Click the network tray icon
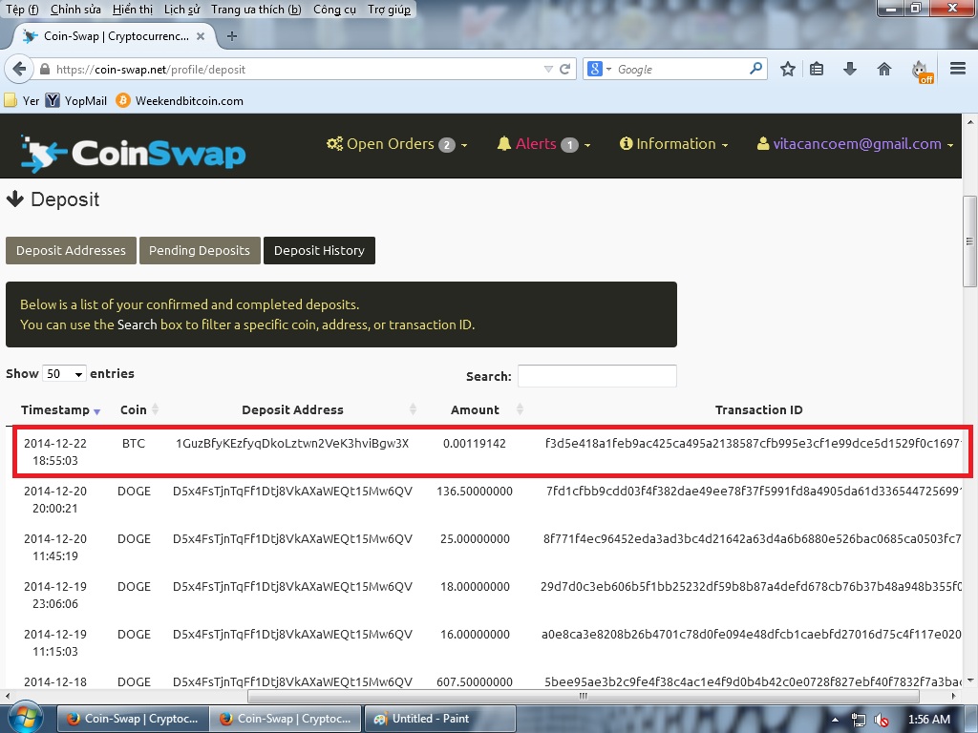 (859, 720)
